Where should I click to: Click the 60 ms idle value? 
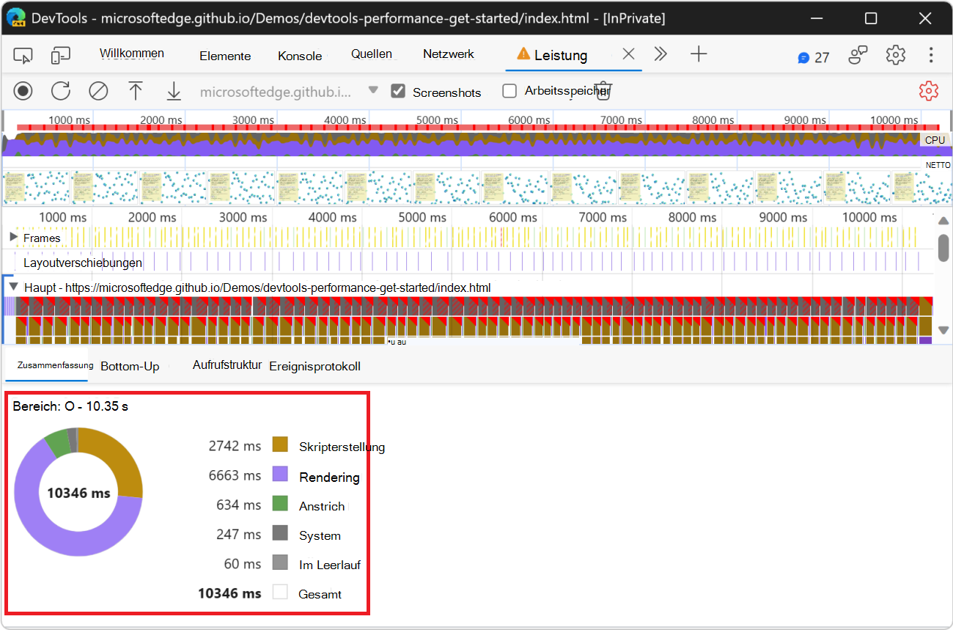[243, 563]
